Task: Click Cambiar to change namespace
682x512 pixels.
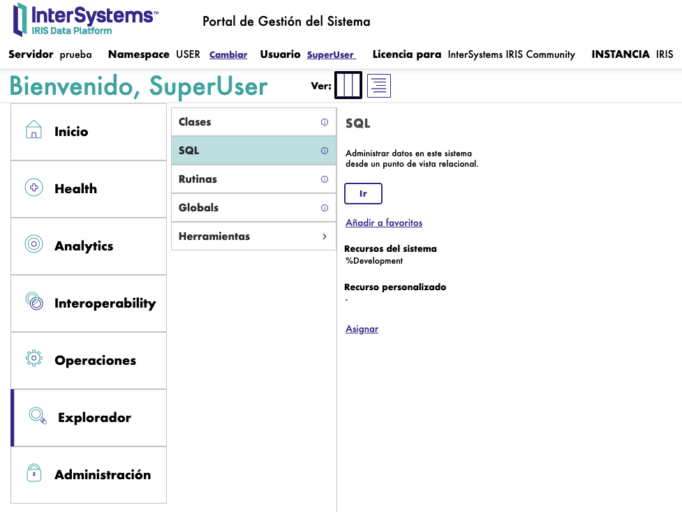Action: (228, 55)
